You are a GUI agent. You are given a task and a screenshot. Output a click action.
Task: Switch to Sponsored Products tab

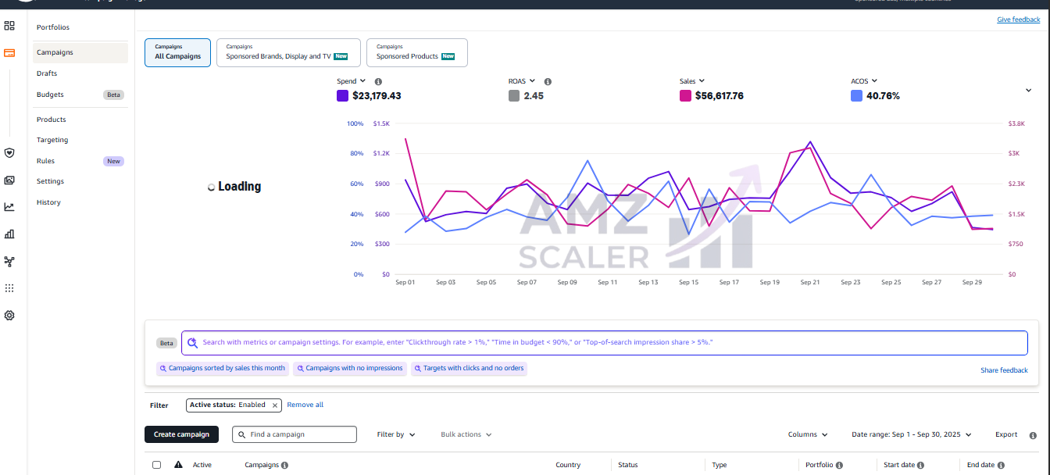point(416,52)
